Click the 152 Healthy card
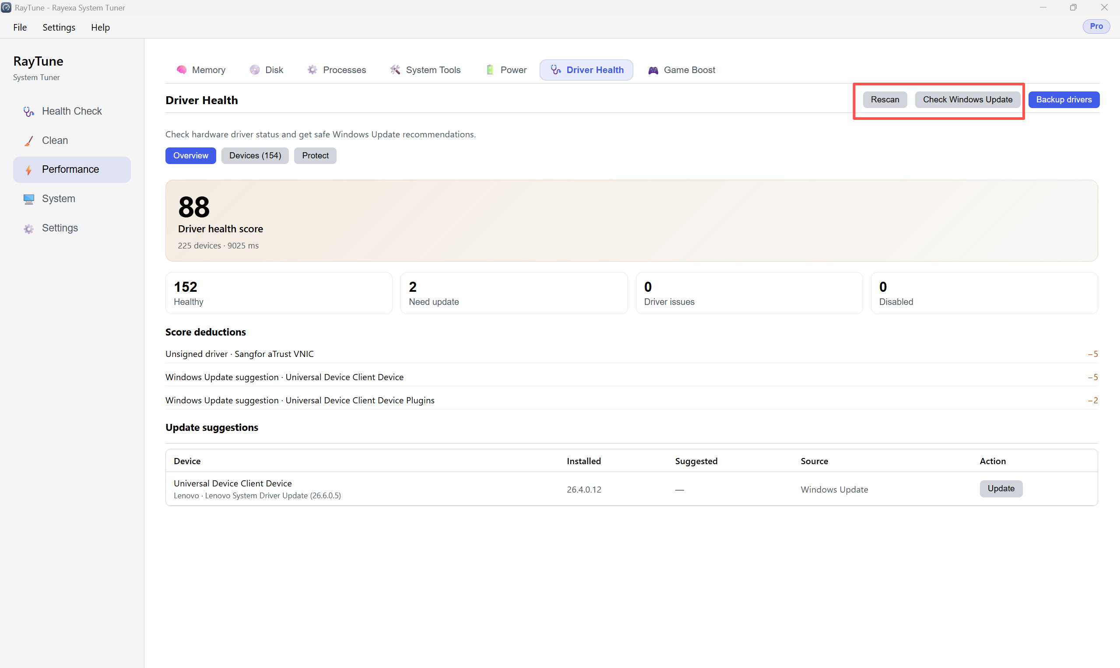This screenshot has height=668, width=1120. tap(279, 293)
